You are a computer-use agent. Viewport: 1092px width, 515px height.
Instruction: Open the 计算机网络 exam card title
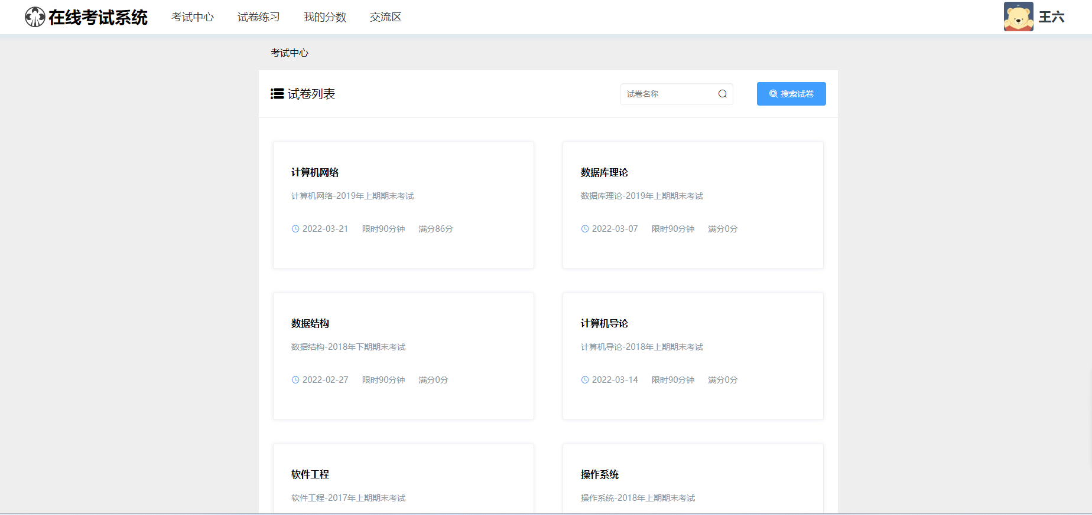[315, 172]
